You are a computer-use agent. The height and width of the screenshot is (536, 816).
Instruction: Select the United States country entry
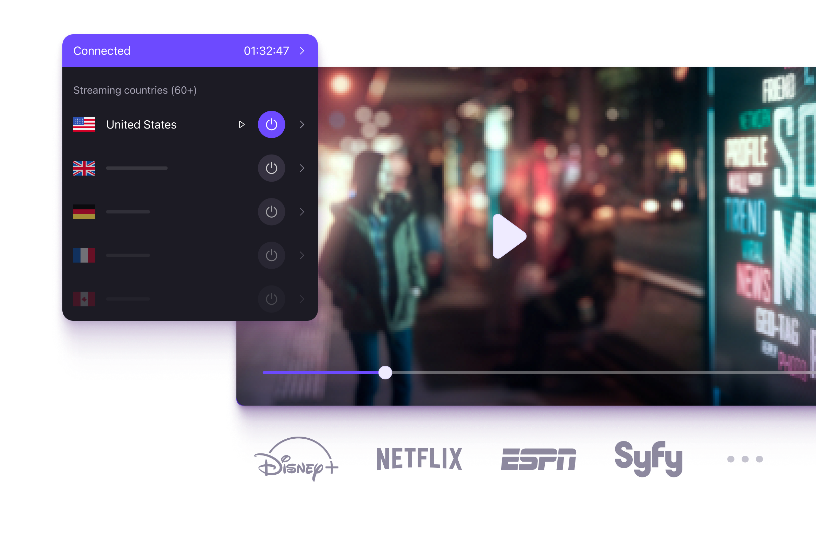click(141, 124)
